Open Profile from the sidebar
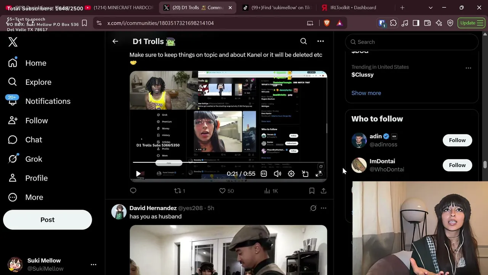Viewport: 488px width, 275px height. 28,178
